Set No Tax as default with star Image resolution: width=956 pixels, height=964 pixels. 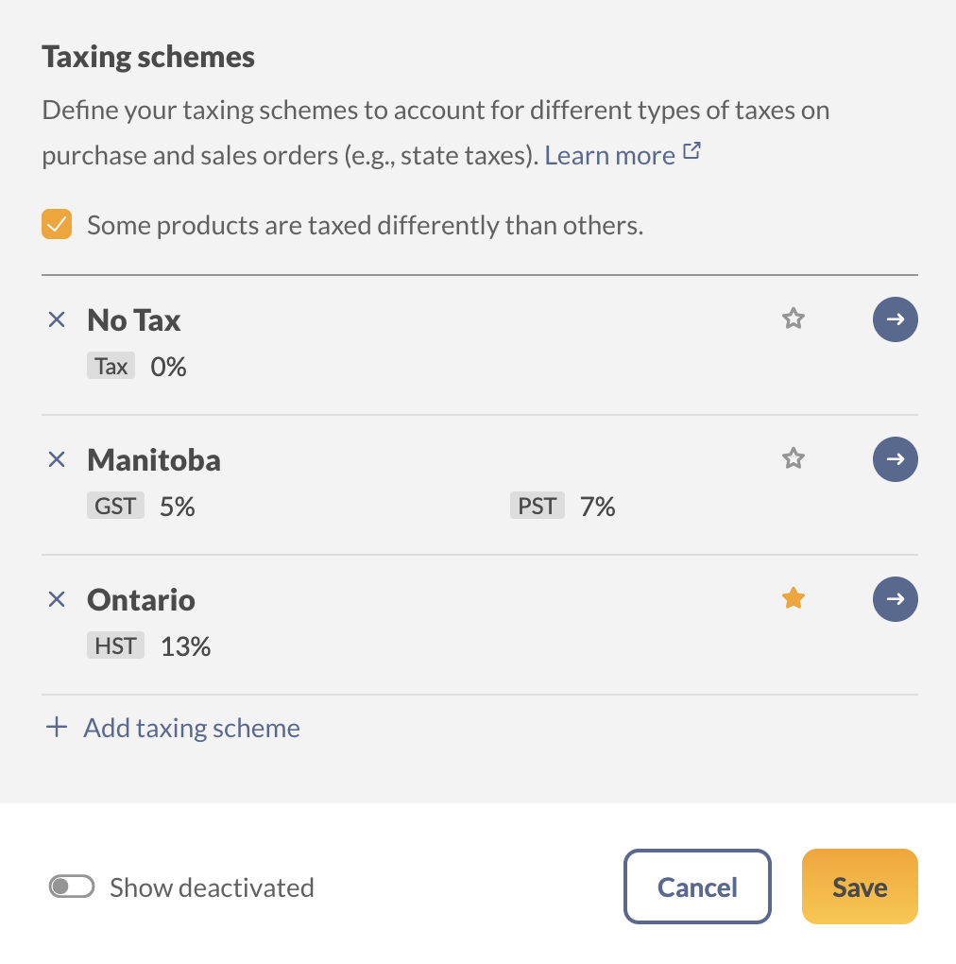(794, 319)
